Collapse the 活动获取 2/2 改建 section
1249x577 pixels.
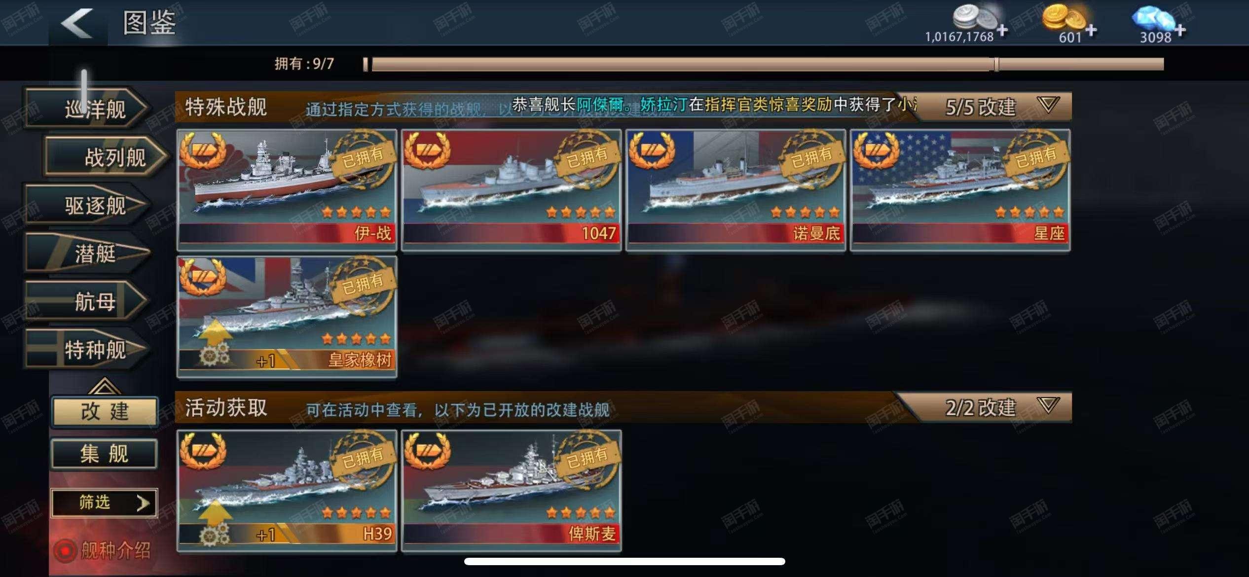tap(1048, 405)
